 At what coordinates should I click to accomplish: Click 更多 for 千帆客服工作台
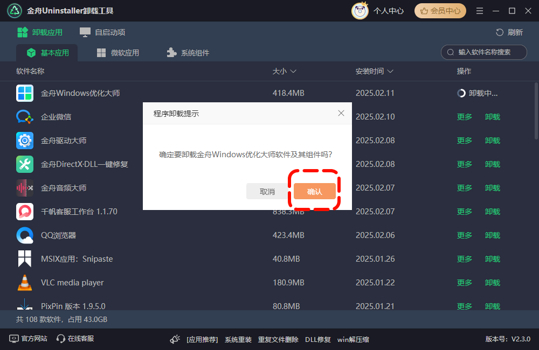[x=465, y=212]
